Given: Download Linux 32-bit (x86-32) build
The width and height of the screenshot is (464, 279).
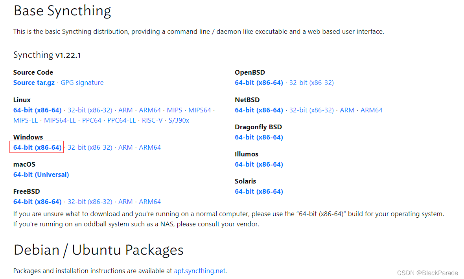Looking at the screenshot, I should point(90,110).
